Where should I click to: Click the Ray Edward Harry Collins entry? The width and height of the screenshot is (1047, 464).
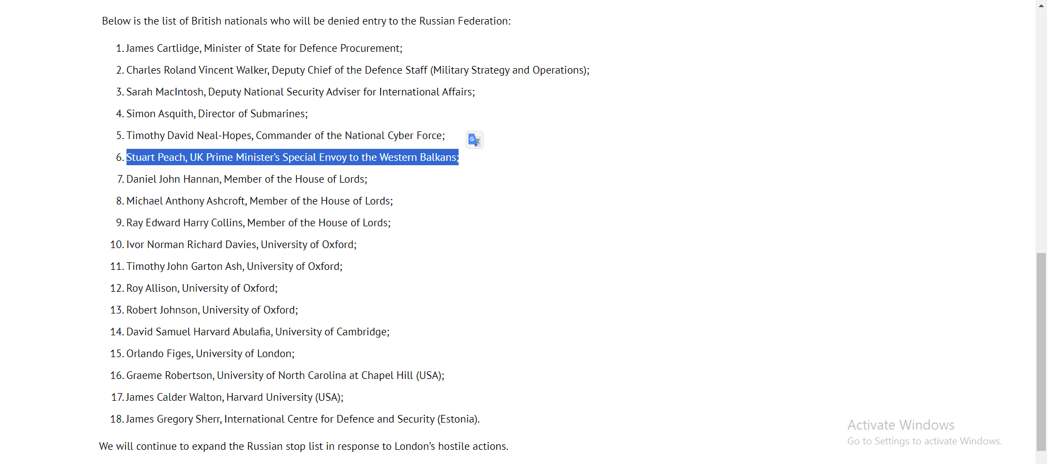[258, 223]
